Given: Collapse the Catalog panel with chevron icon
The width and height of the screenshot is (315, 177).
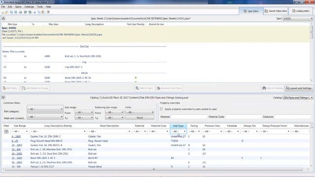Looking at the screenshot, I should tap(3, 97).
